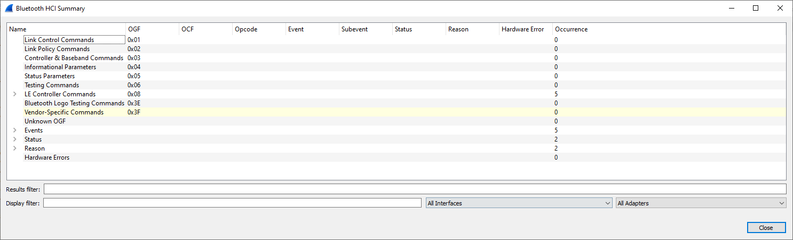This screenshot has width=793, height=240.
Task: Click occurrence count 0 for Hardware Errors
Action: [x=556, y=158]
